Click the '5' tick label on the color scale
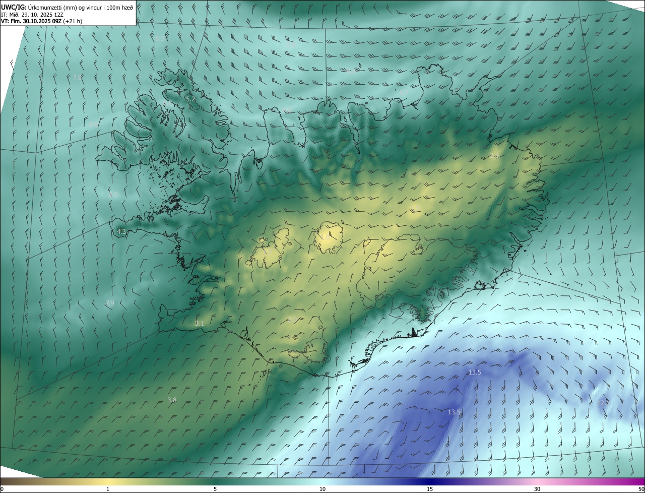Image resolution: width=645 pixels, height=493 pixels. [215, 489]
